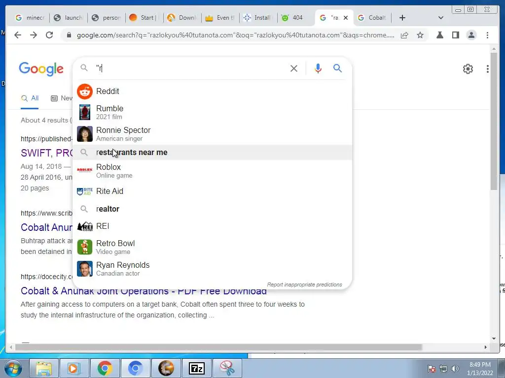Pick 'realtor' search suggestion
The width and height of the screenshot is (505, 378).
[x=213, y=209]
